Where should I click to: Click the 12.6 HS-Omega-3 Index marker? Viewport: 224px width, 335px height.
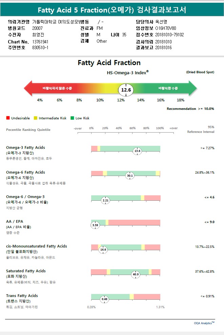click(x=126, y=90)
